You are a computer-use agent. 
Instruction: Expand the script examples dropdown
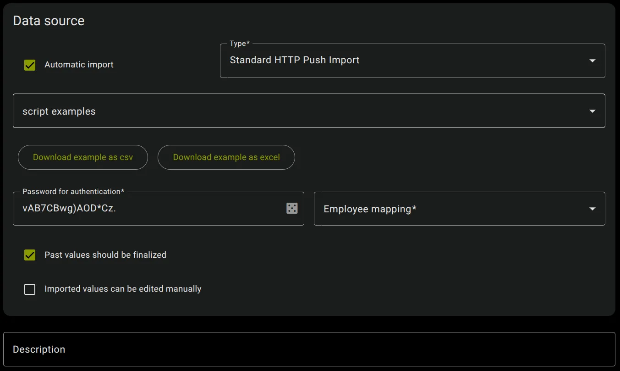point(309,111)
